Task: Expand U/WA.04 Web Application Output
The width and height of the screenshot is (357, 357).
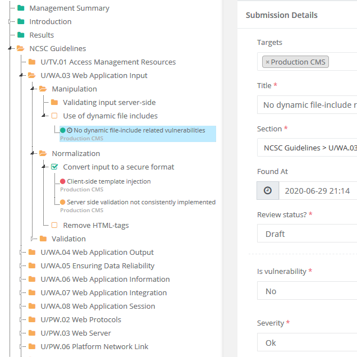Action: point(21,252)
